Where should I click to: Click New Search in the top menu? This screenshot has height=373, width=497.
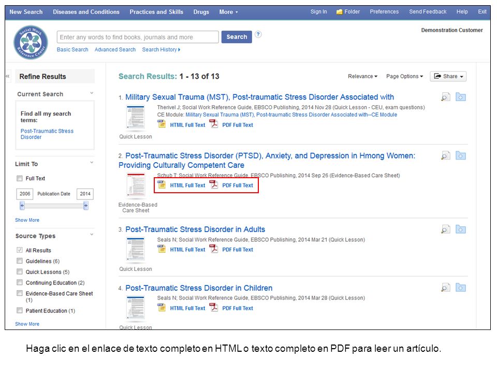(x=26, y=12)
